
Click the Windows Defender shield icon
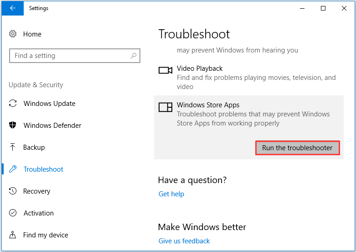(13, 125)
